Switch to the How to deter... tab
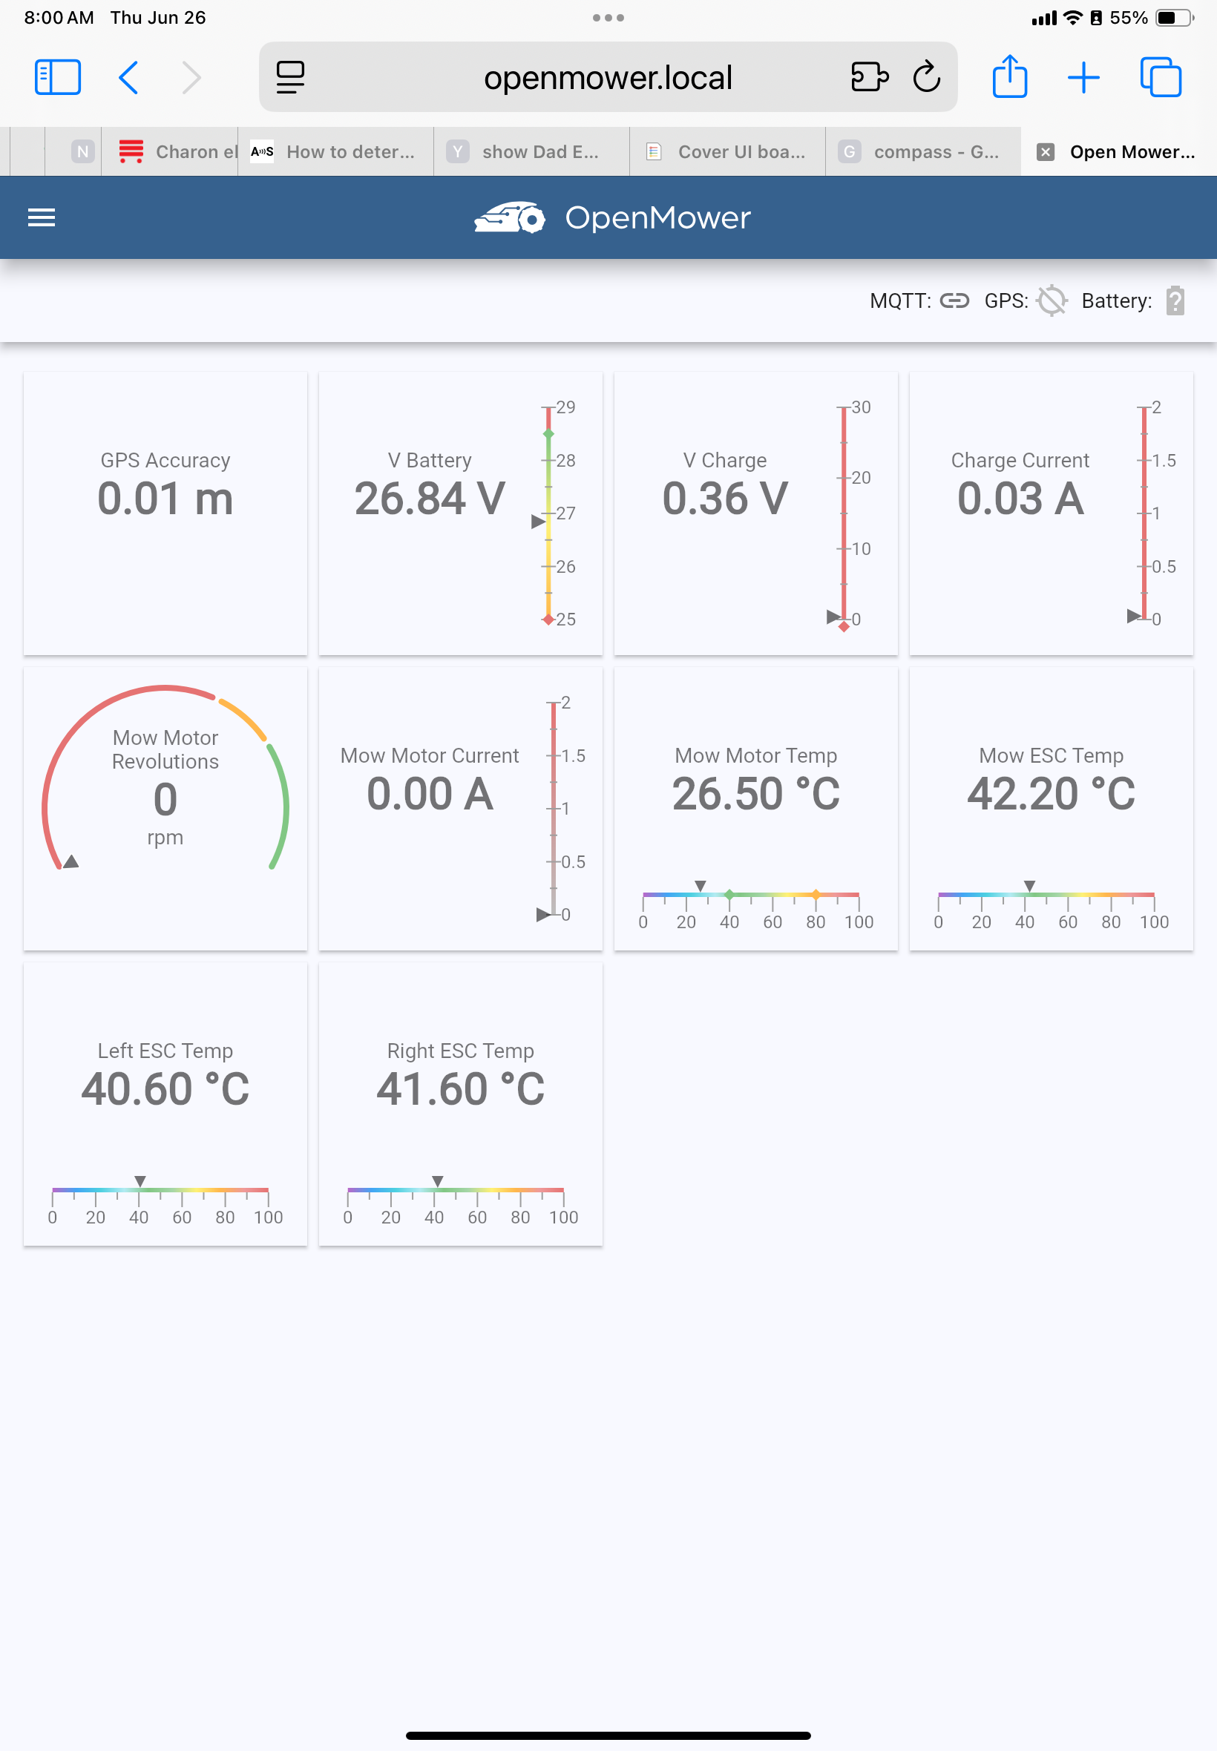This screenshot has height=1751, width=1217. 335,151
